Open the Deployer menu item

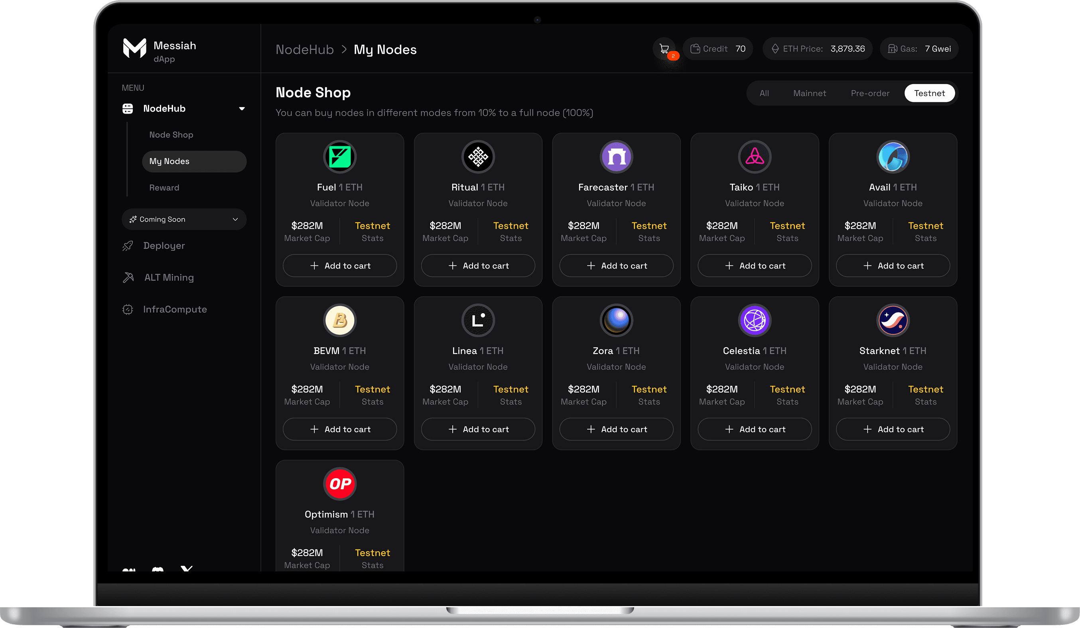pos(164,246)
